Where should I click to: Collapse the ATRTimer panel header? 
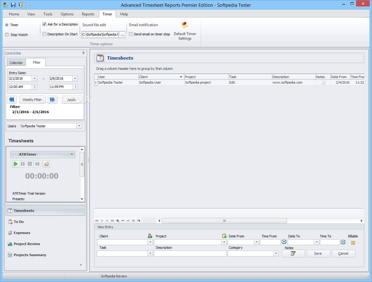coord(72,154)
